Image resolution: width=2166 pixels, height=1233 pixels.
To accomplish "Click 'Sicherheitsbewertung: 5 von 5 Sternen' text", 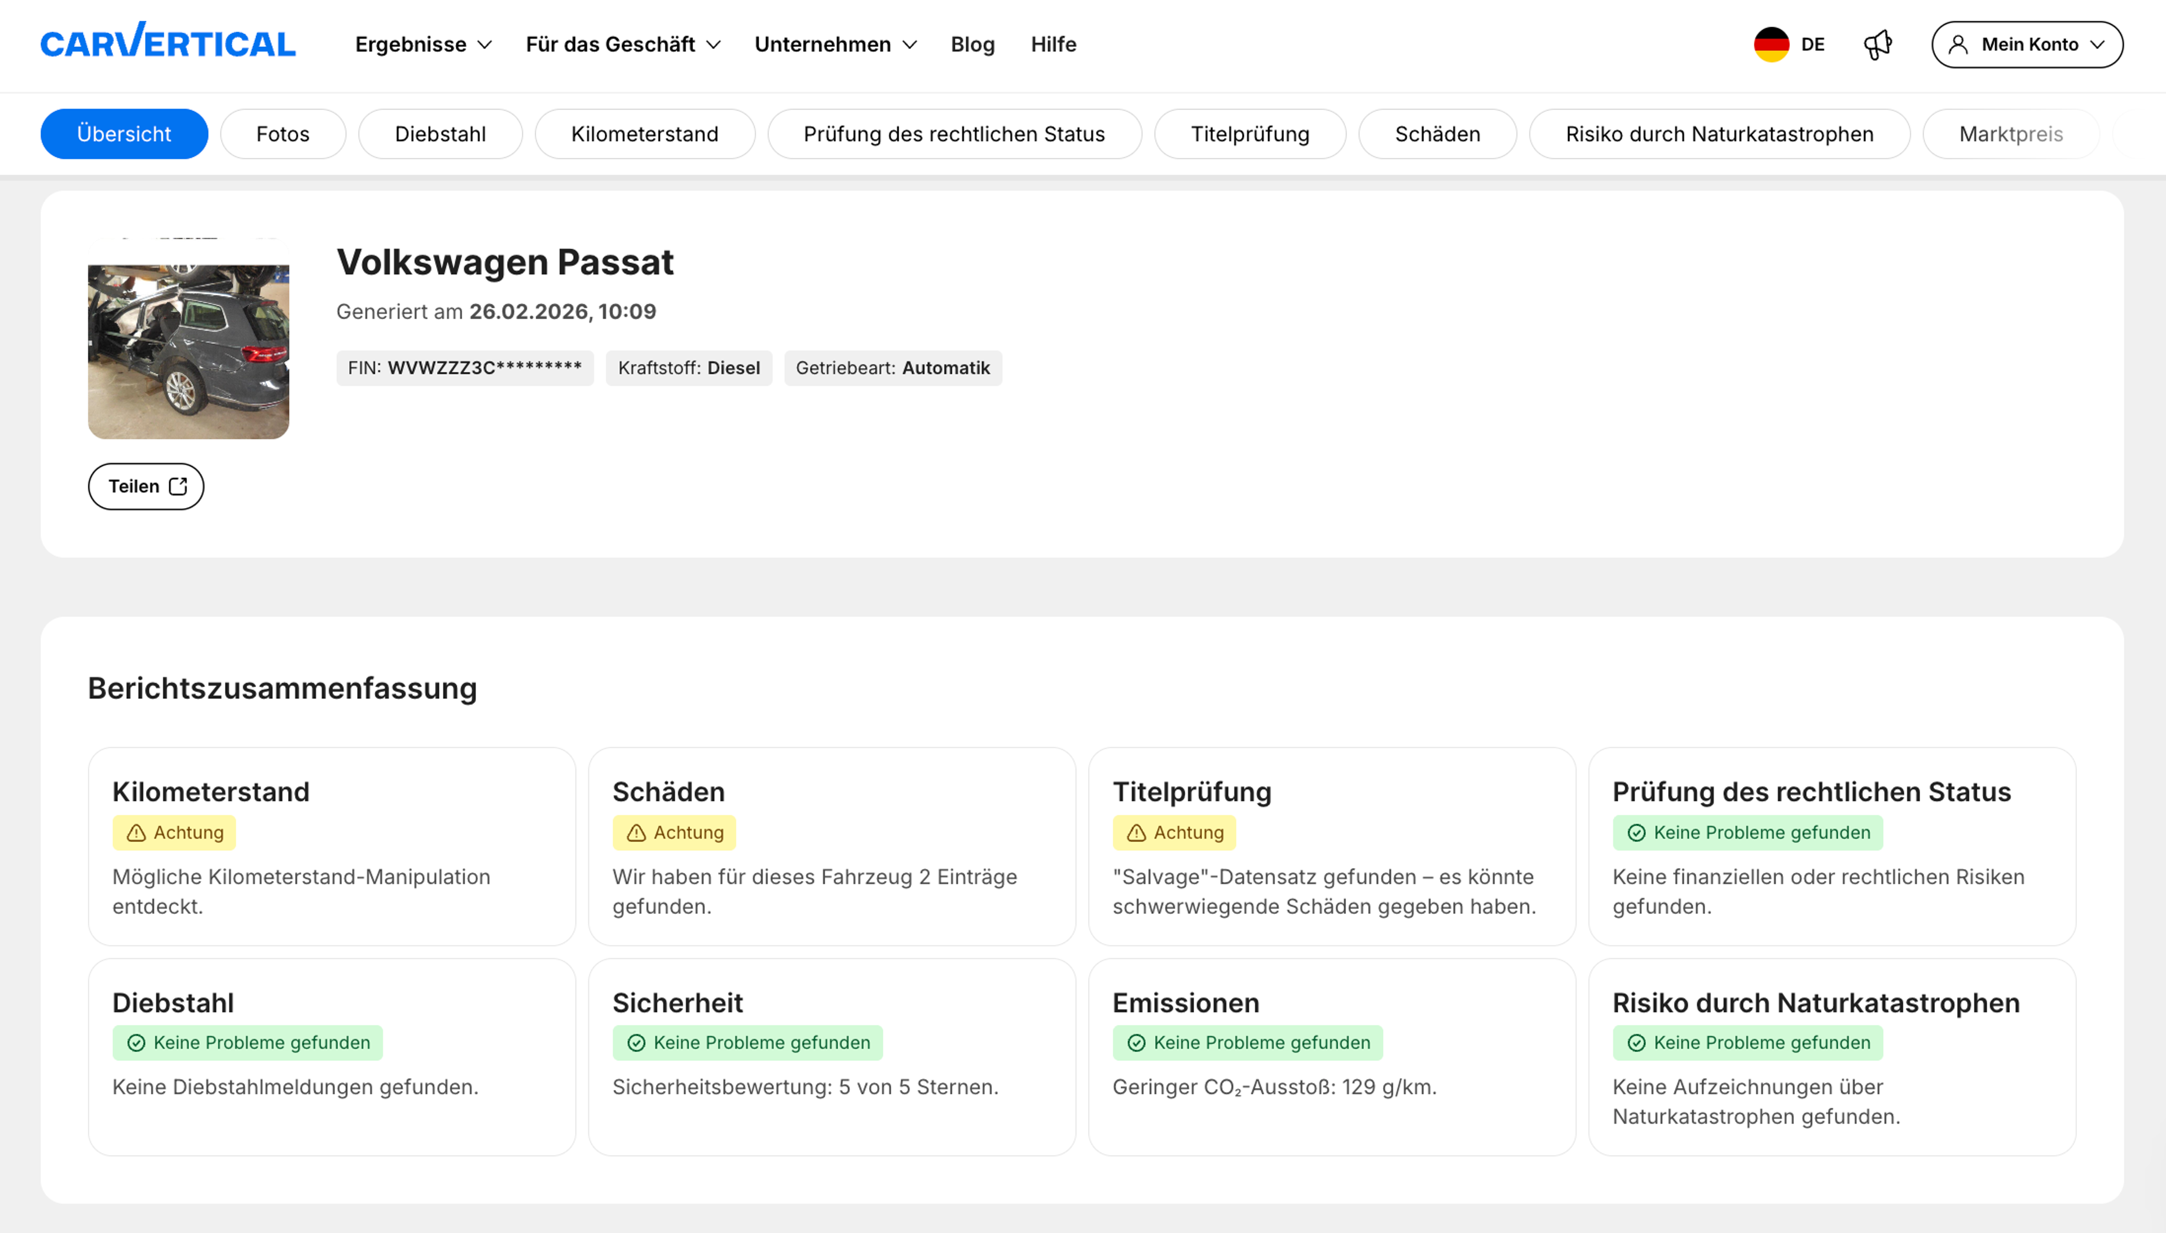I will [x=805, y=1087].
